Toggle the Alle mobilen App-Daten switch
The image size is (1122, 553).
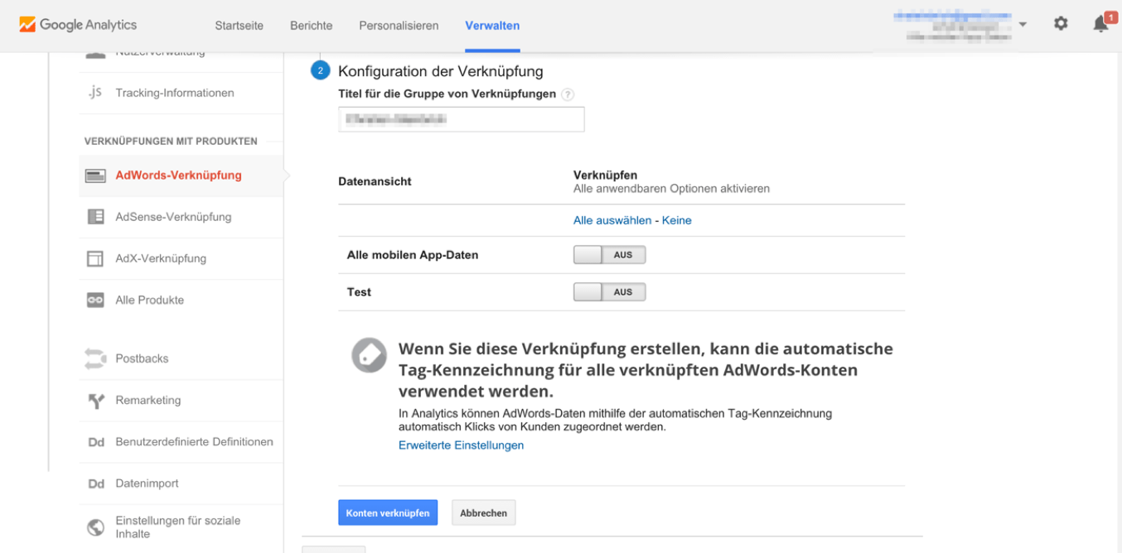609,255
